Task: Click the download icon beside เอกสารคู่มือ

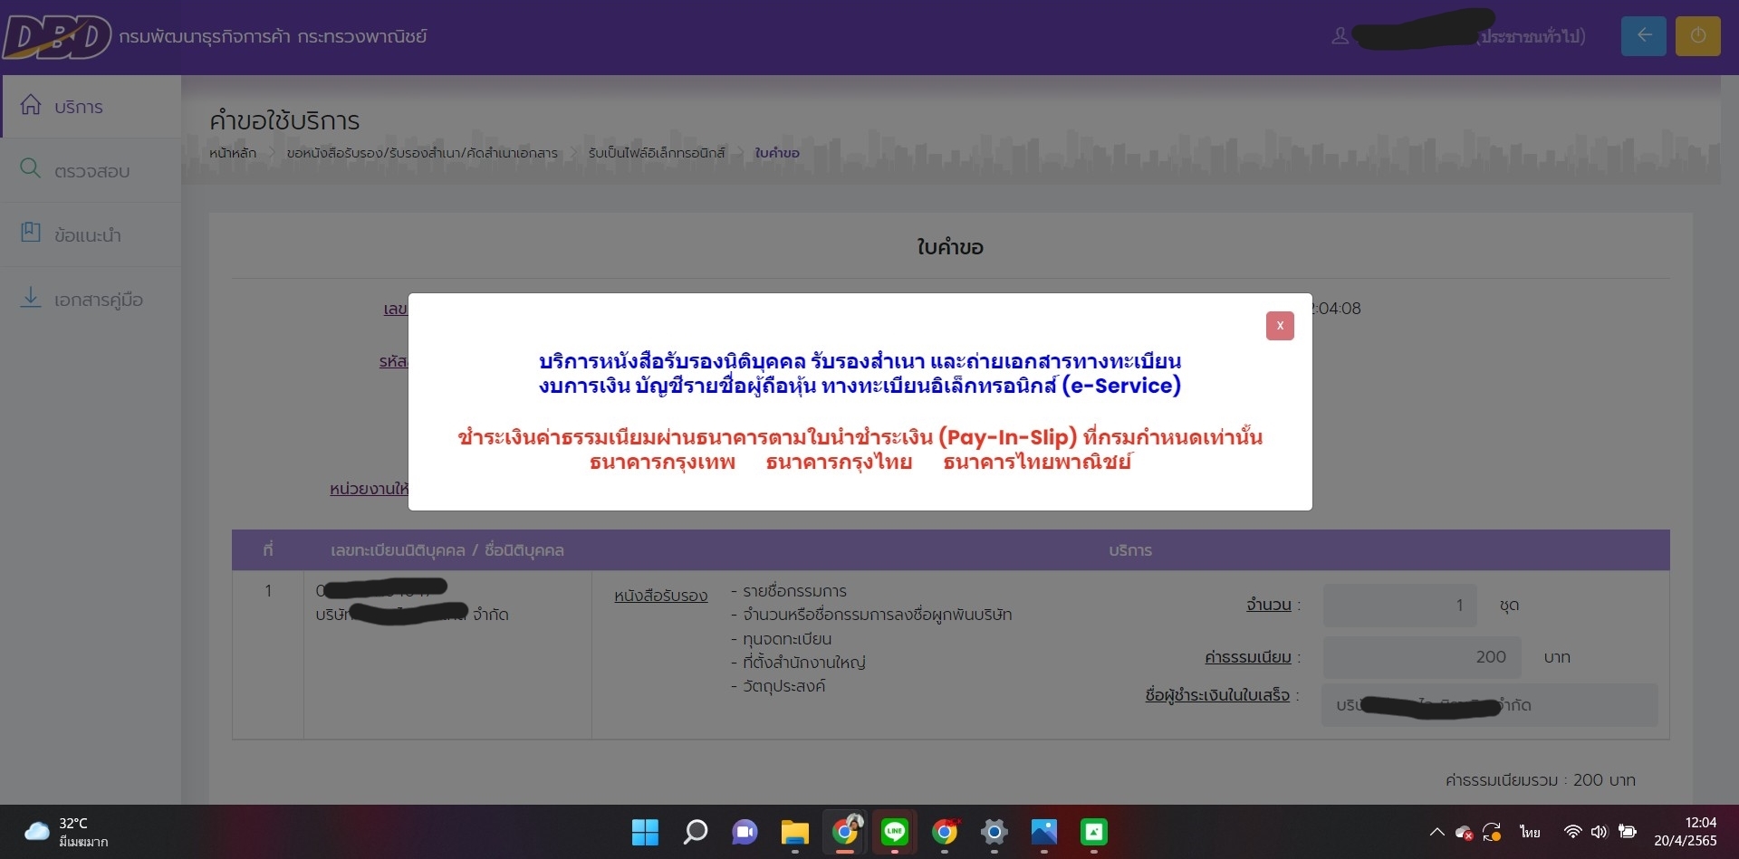Action: pyautogui.click(x=31, y=297)
